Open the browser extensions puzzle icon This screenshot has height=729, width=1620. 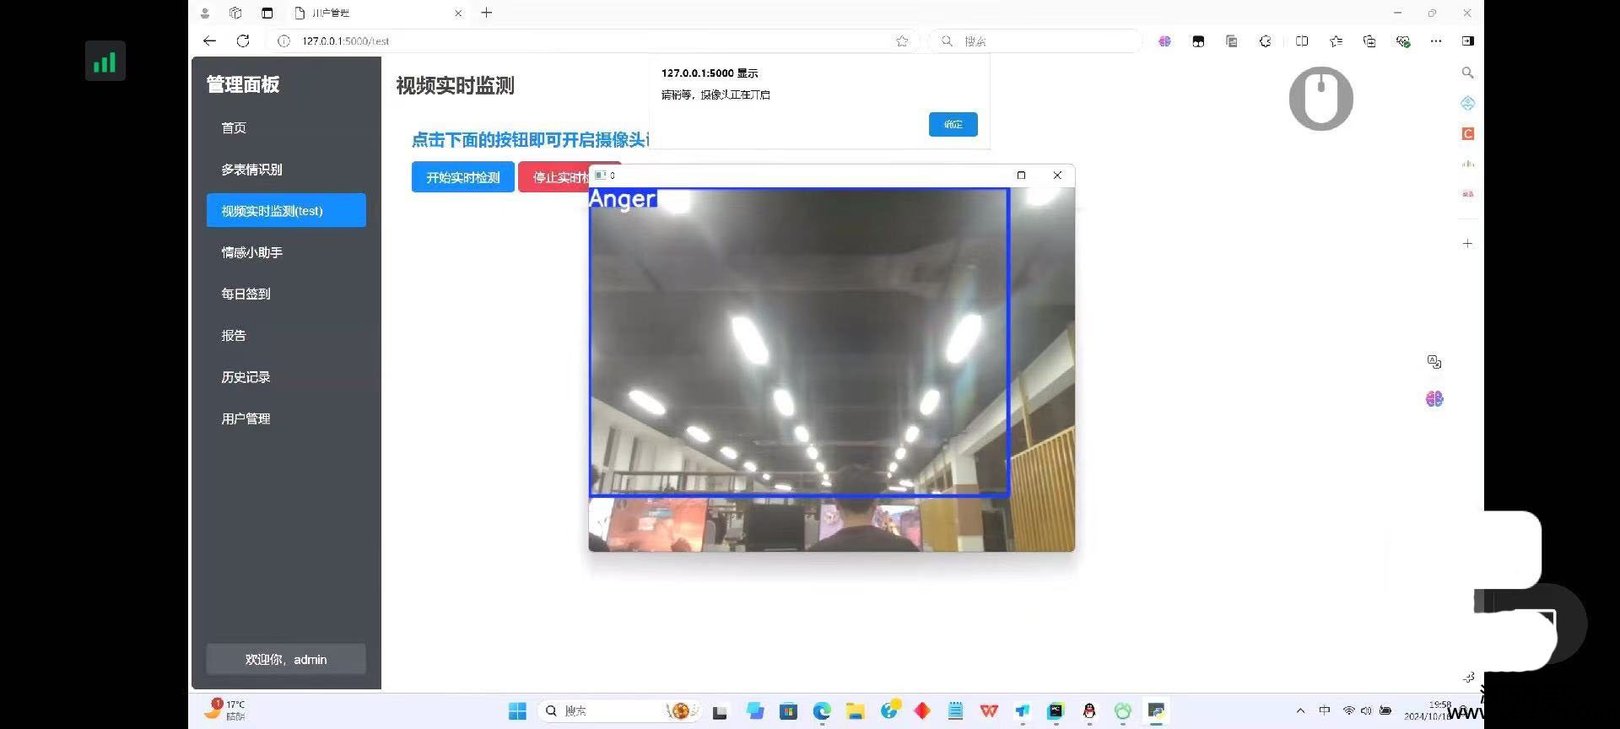[x=1265, y=40]
